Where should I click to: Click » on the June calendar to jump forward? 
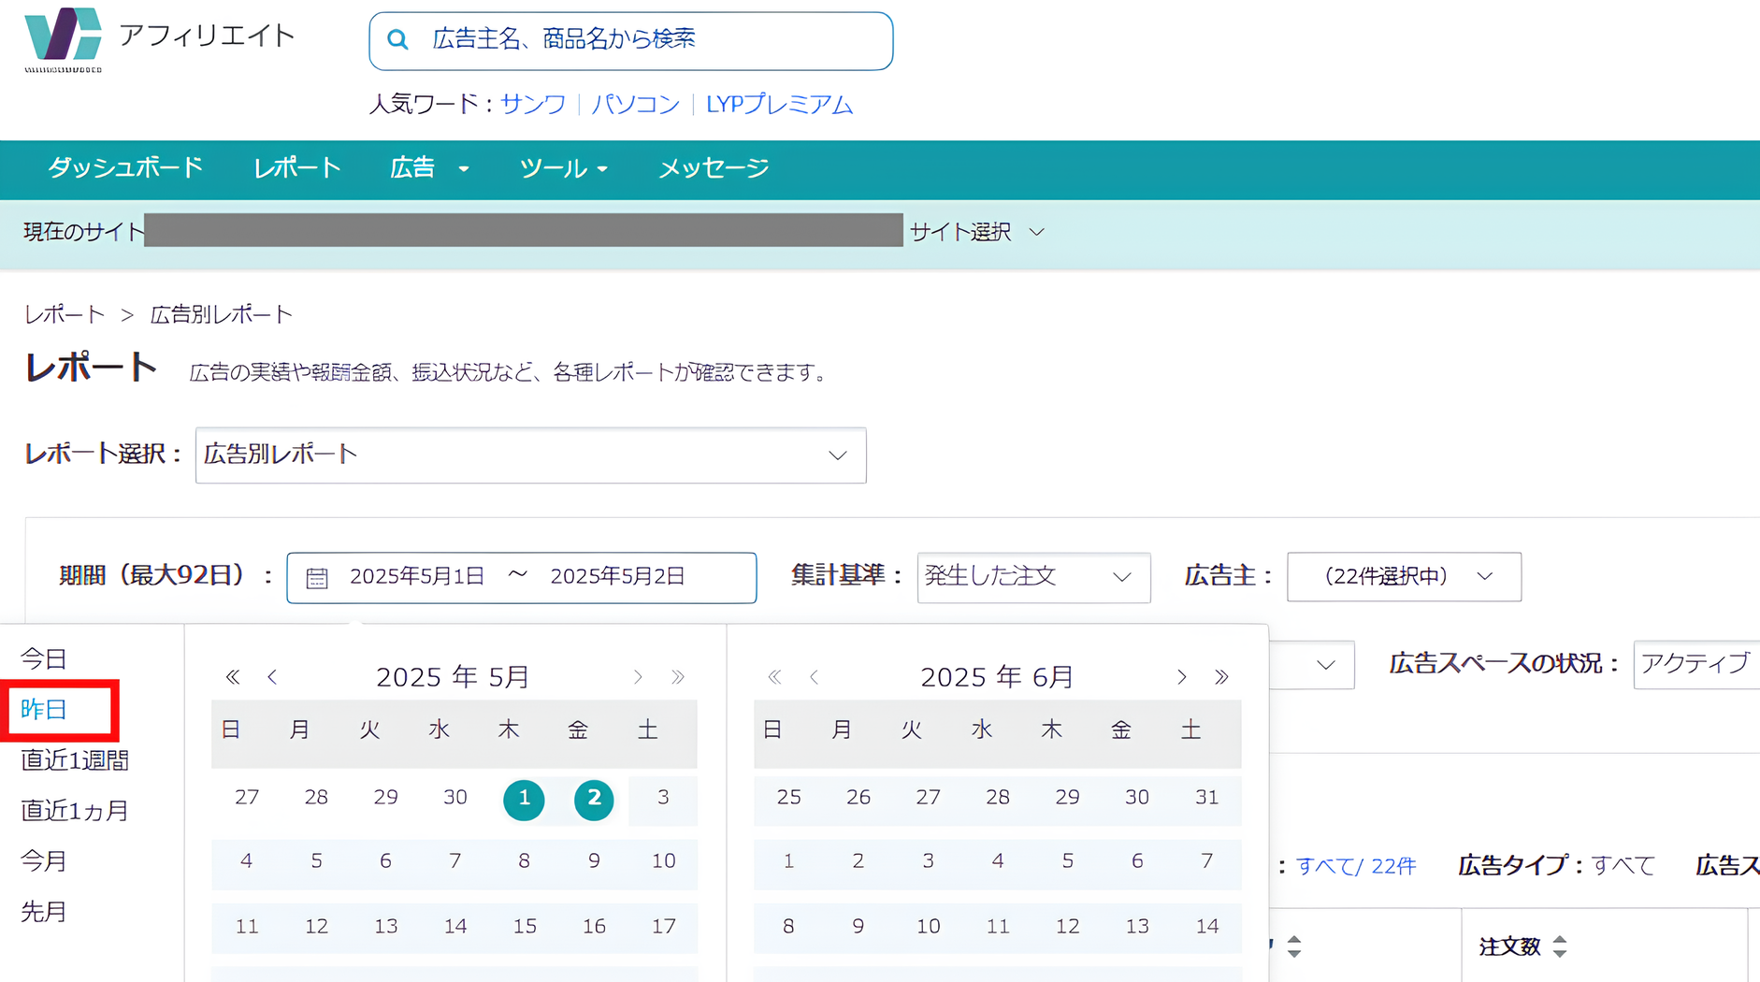pyautogui.click(x=1221, y=676)
